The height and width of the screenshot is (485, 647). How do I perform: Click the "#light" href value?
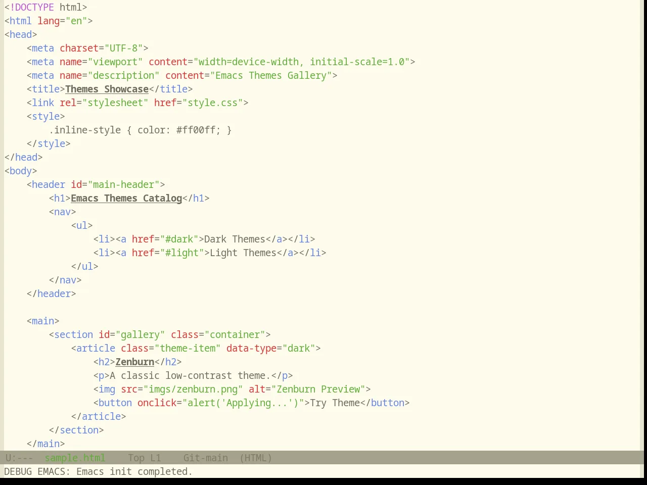click(x=182, y=253)
